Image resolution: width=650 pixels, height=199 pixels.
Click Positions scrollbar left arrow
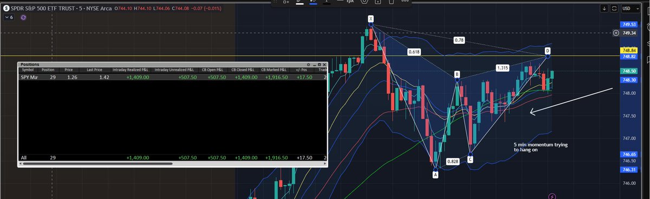tap(21, 163)
